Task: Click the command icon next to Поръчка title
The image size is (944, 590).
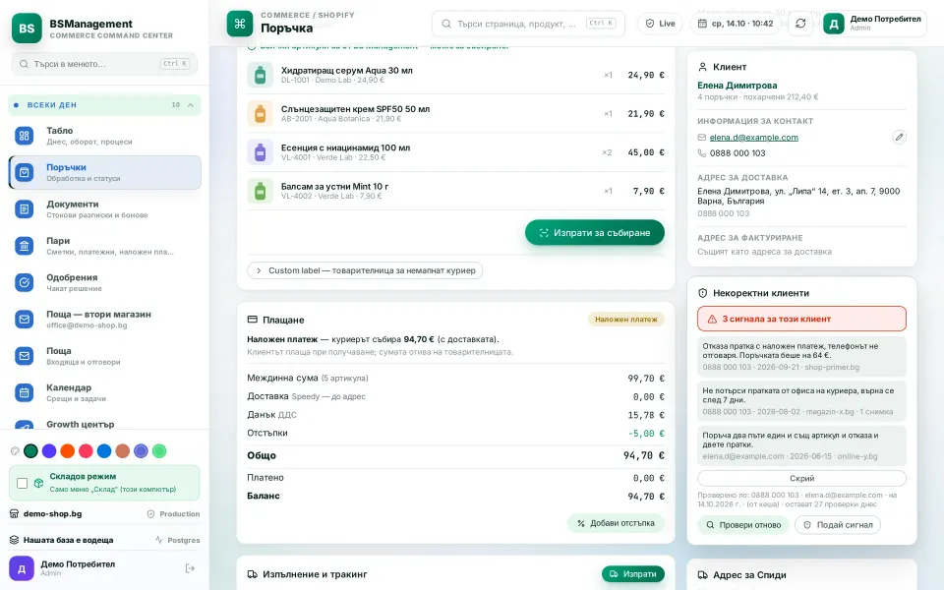Action: click(240, 24)
